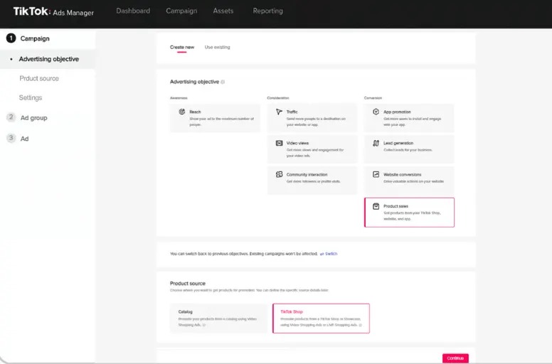Click the Lead generation icon

click(376, 143)
